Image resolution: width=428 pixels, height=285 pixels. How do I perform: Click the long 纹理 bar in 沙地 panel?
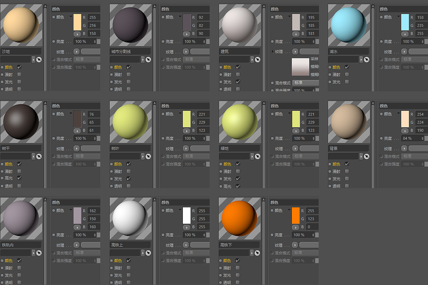[x=91, y=52]
